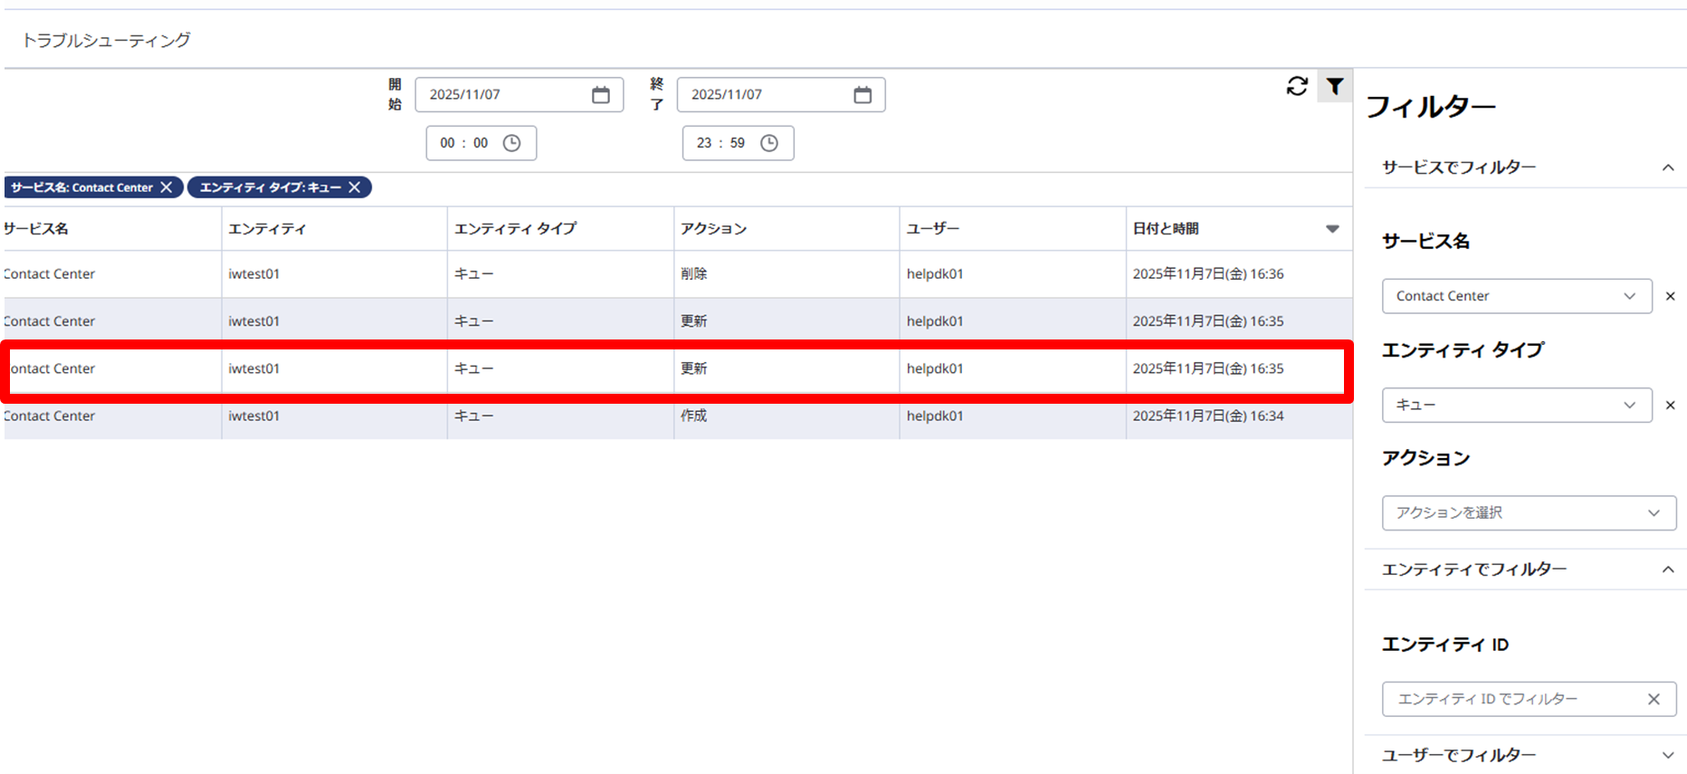Clear the サービス名 dropdown selection

coord(1670,296)
